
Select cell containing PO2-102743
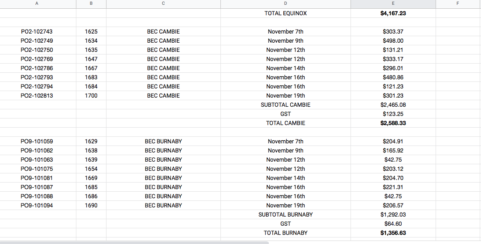pos(37,32)
